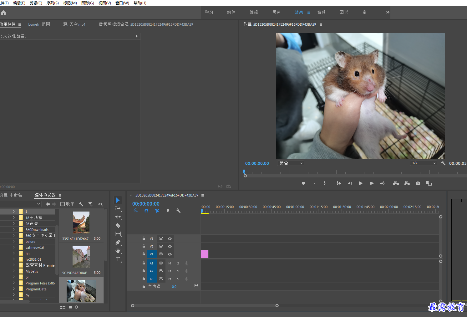
Task: Mark In point in program monitor
Action: pyautogui.click(x=315, y=183)
